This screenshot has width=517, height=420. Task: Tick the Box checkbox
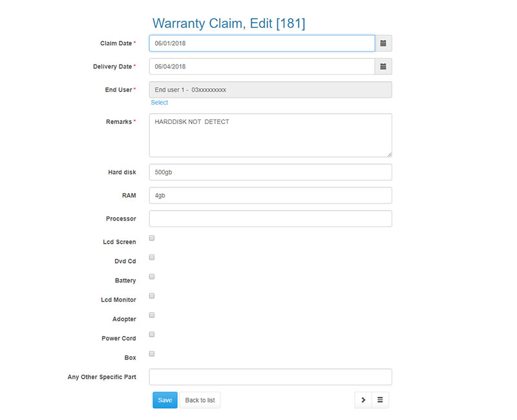(x=152, y=353)
